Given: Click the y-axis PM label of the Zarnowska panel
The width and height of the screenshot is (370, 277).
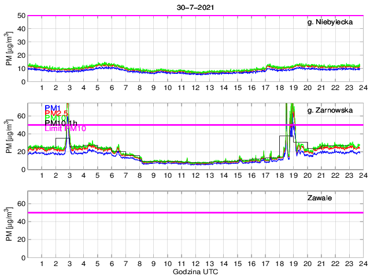Looking at the screenshot, I should pyautogui.click(x=9, y=136).
